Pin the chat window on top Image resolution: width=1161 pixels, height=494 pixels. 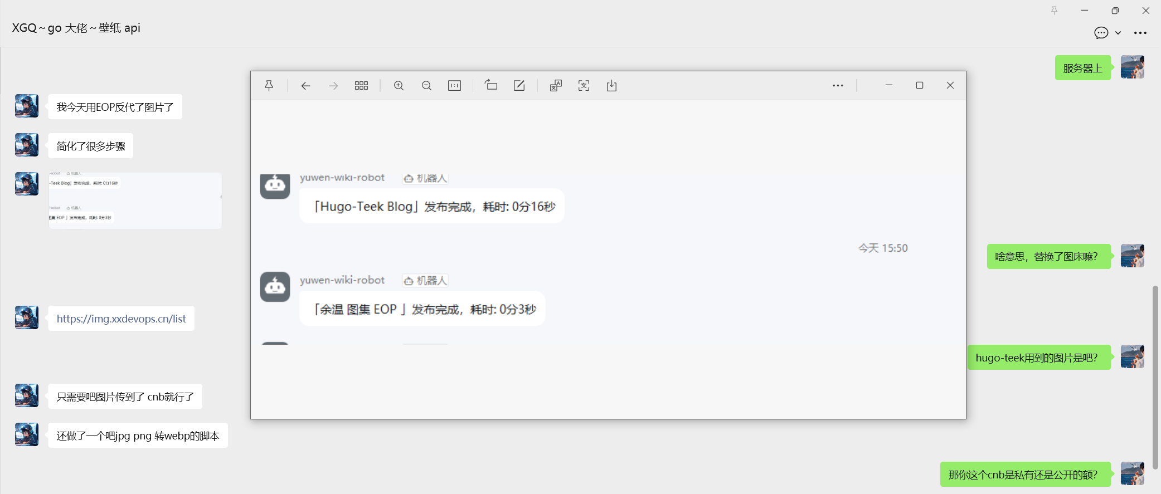[1054, 11]
